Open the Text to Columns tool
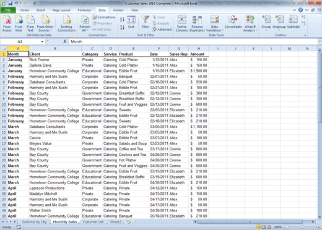The image size is (322, 230). 181,23
